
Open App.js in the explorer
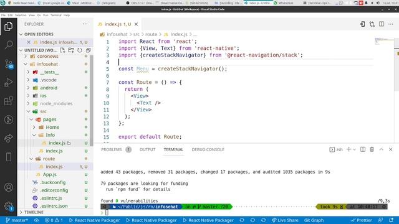tap(50, 174)
